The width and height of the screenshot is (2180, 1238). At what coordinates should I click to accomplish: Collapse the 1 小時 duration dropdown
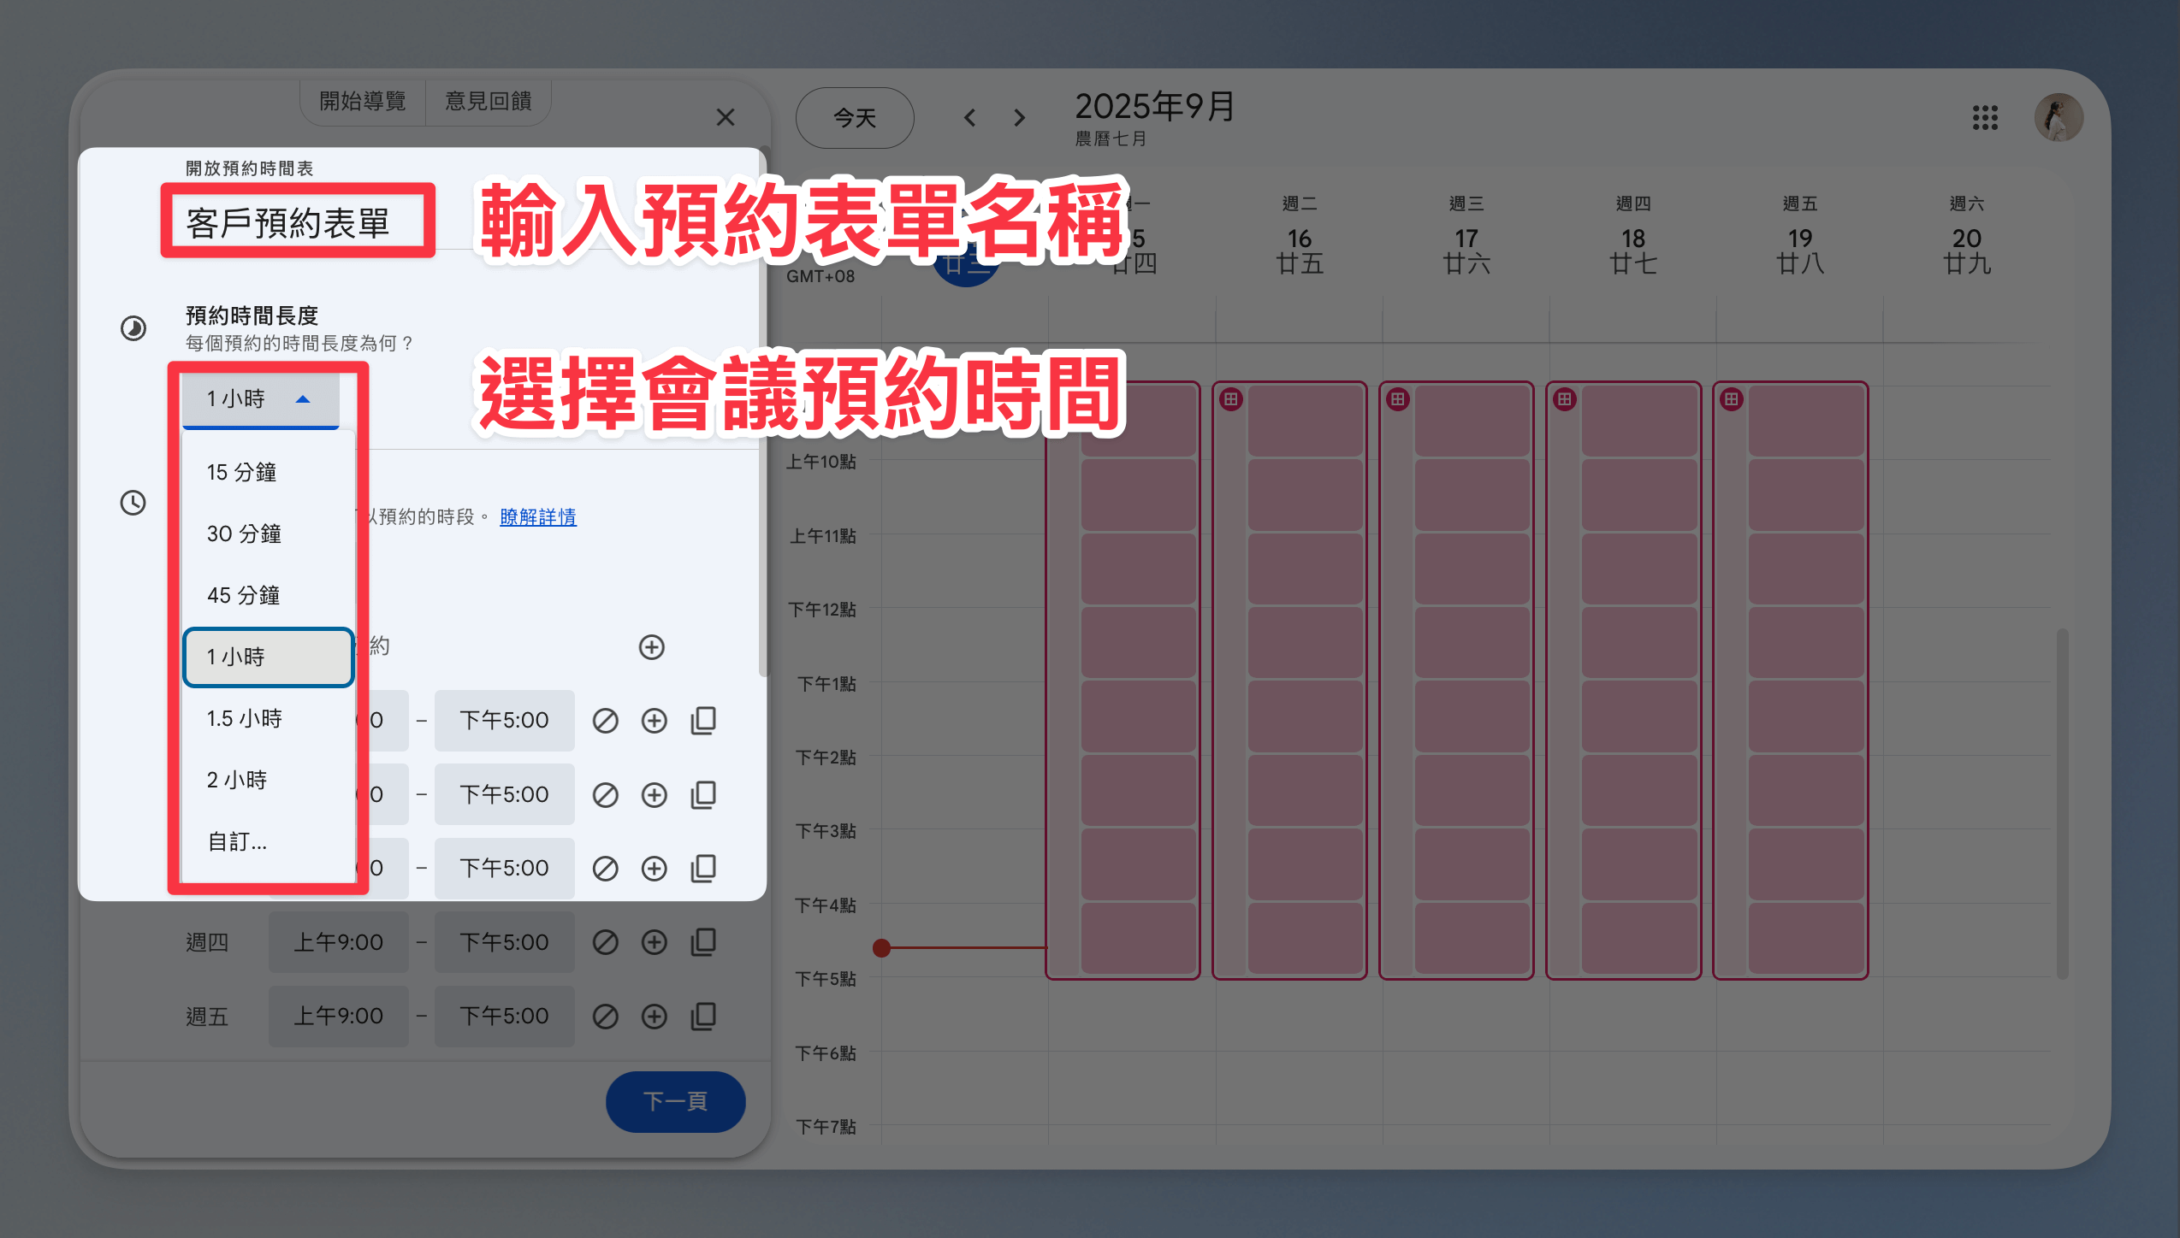(x=260, y=398)
